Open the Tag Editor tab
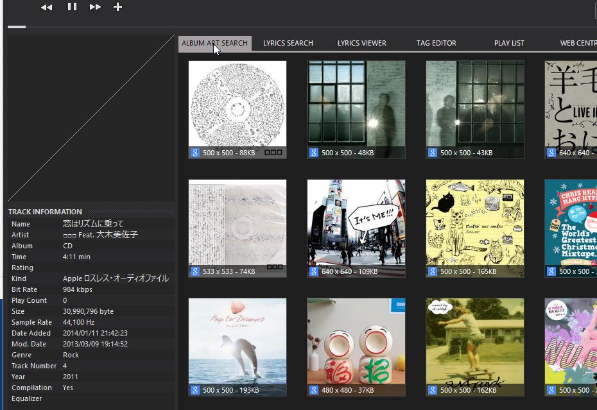 click(437, 43)
